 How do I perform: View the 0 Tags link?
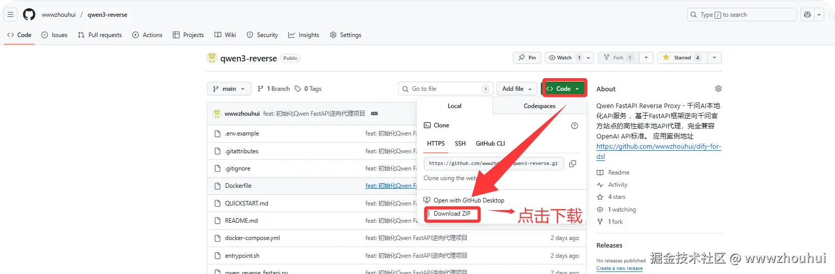coord(308,89)
